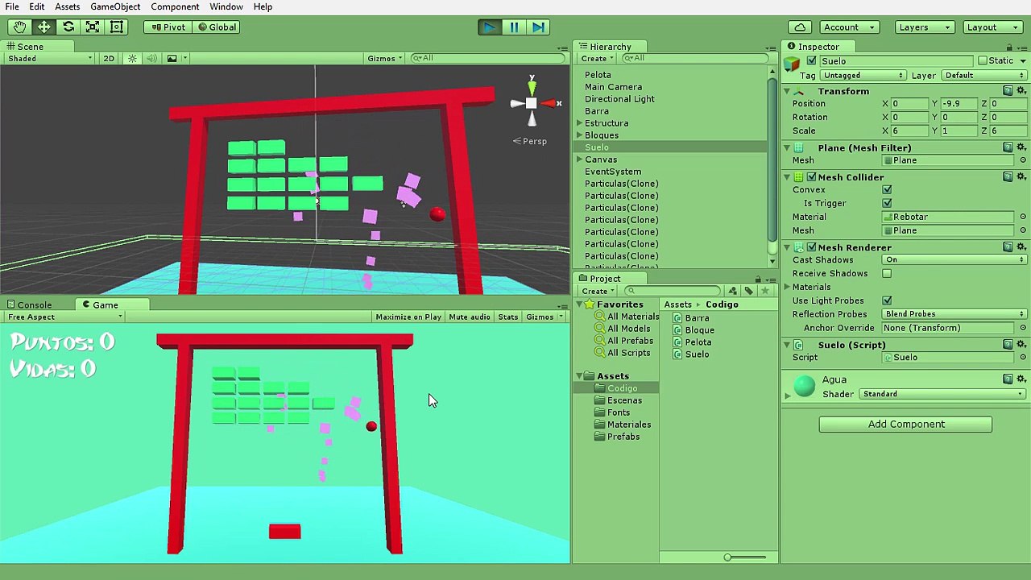The height and width of the screenshot is (580, 1031).
Task: Open Mesh Renderer gear settings
Action: point(1021,246)
